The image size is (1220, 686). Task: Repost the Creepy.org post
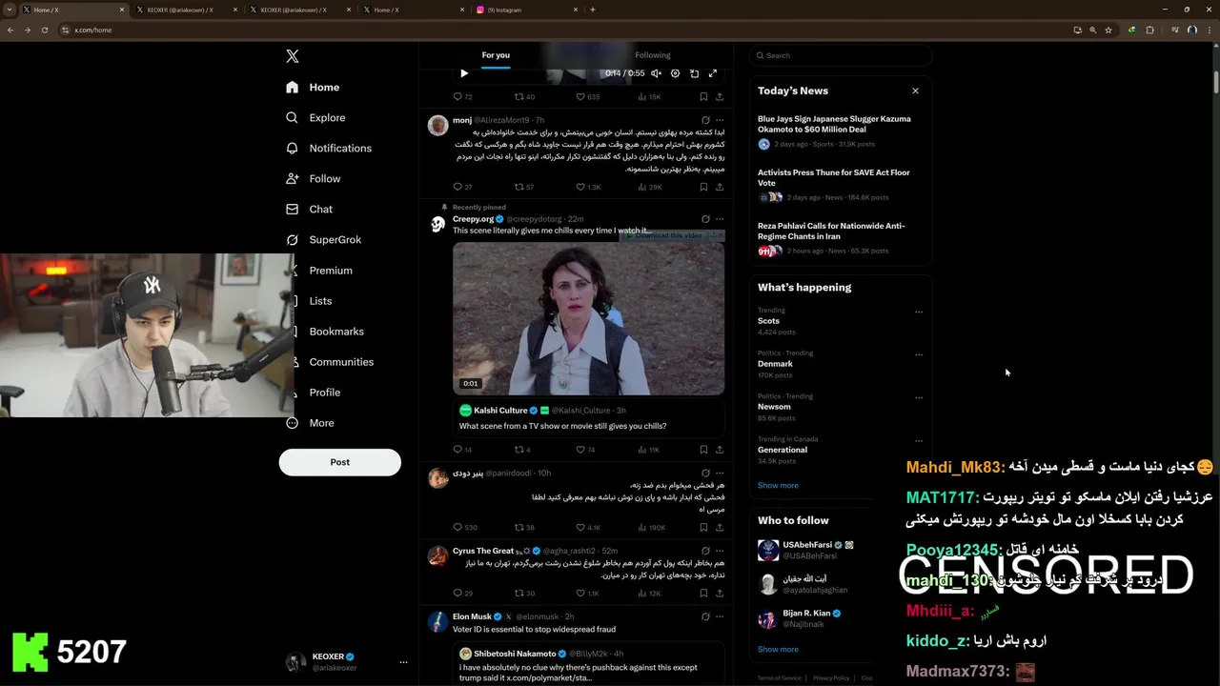tap(522, 450)
